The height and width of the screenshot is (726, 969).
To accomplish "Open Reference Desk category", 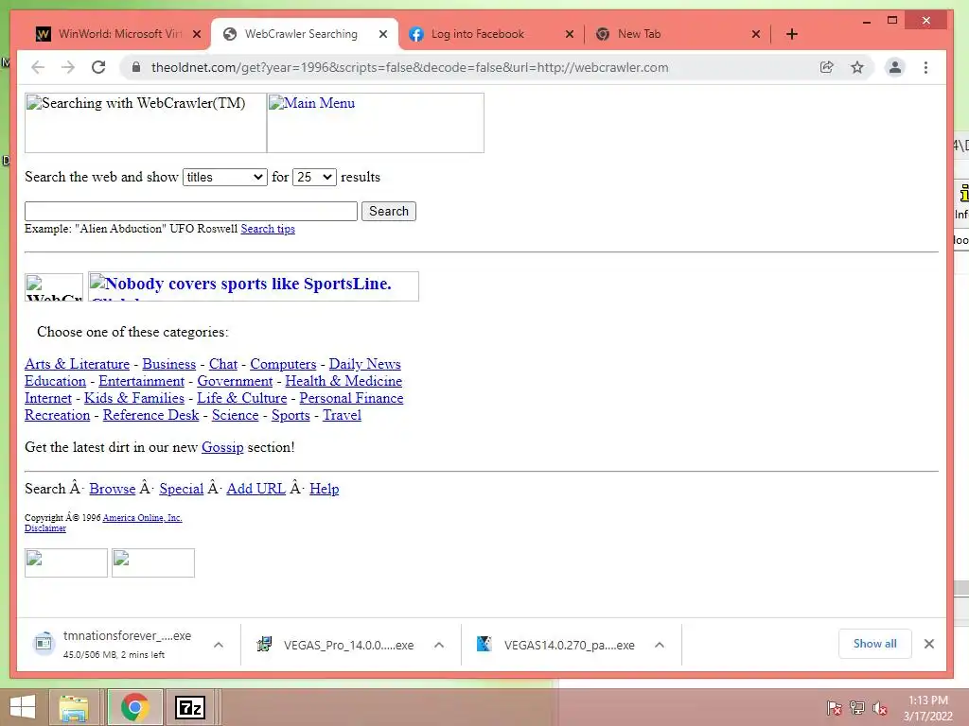I will pos(150,416).
